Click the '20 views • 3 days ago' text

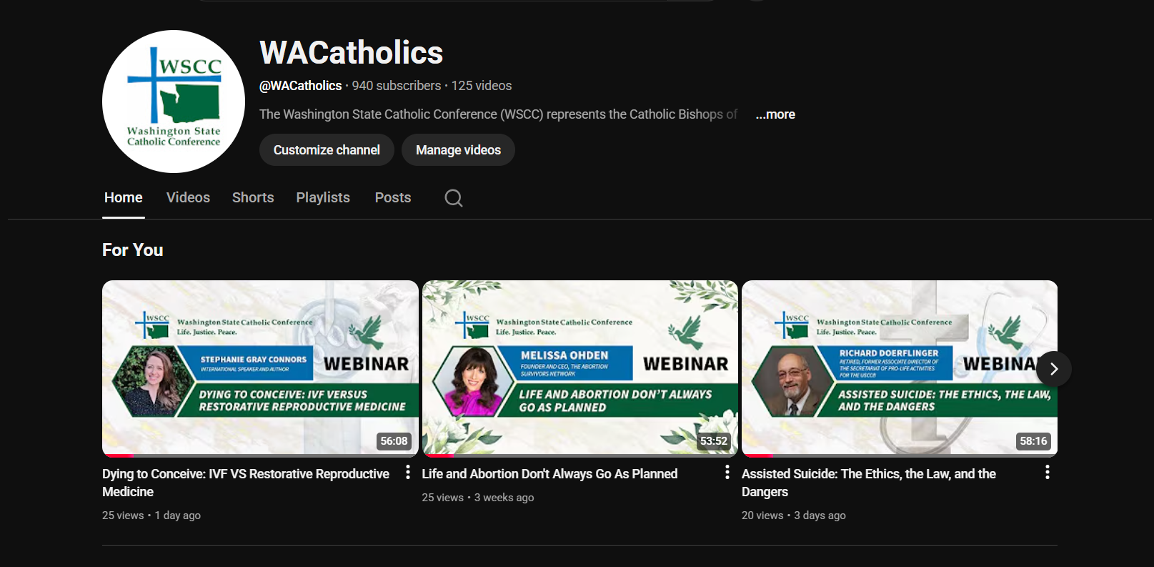click(x=794, y=516)
